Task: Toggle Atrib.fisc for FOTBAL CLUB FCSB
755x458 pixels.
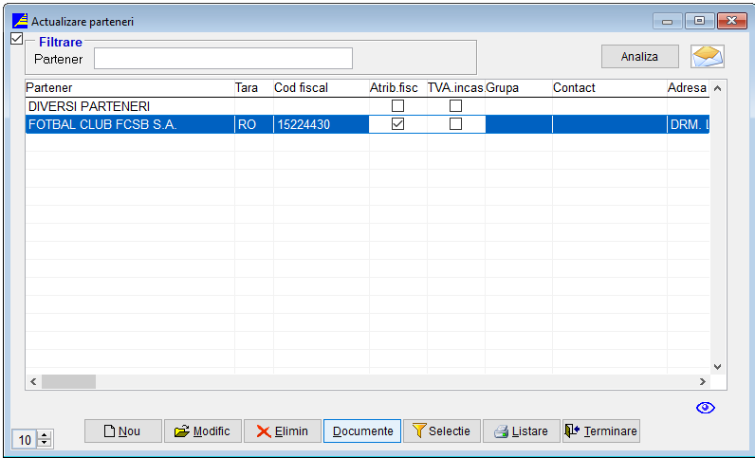Action: click(398, 124)
